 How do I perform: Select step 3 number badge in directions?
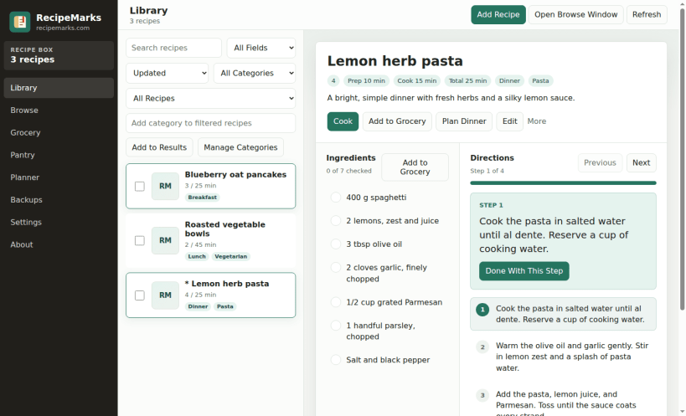tap(482, 396)
